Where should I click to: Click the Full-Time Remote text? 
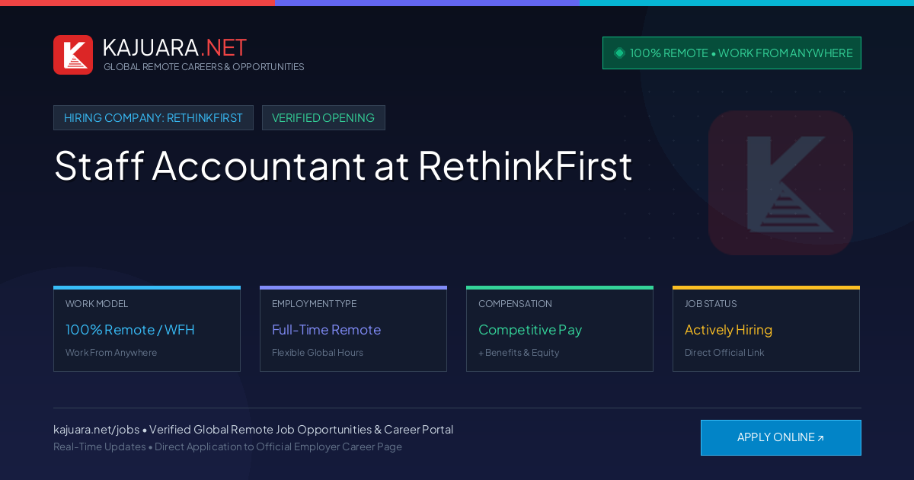coord(326,330)
